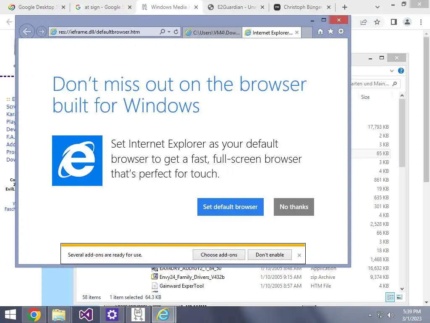Switch to the C:\Users\VM4\Dow... IE tab
The height and width of the screenshot is (323, 430).
click(x=212, y=33)
